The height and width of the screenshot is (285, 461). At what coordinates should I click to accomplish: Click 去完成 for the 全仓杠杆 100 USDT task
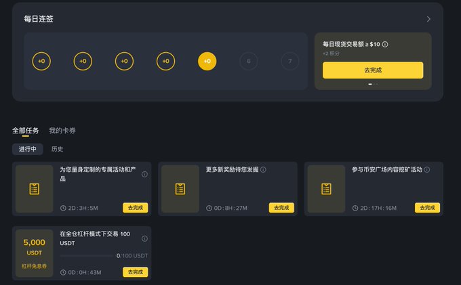pos(135,272)
